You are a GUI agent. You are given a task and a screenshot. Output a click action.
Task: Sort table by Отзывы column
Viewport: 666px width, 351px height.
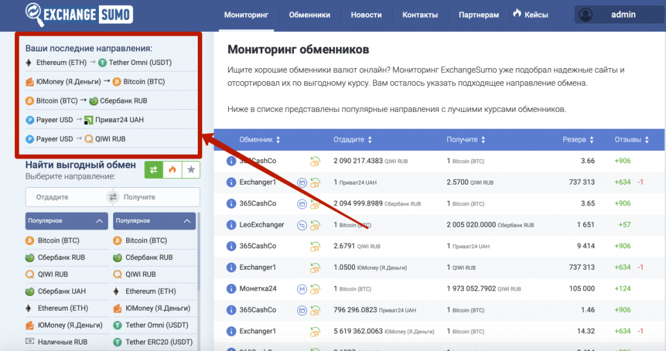632,140
